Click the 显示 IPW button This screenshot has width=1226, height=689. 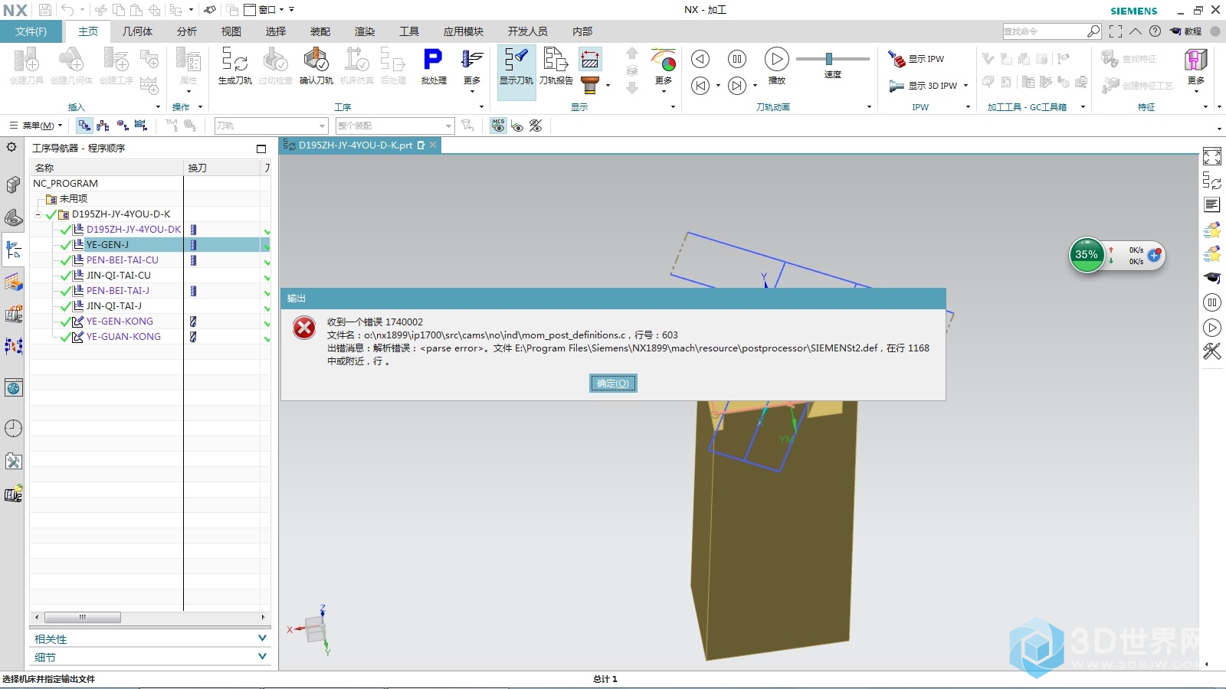click(916, 59)
